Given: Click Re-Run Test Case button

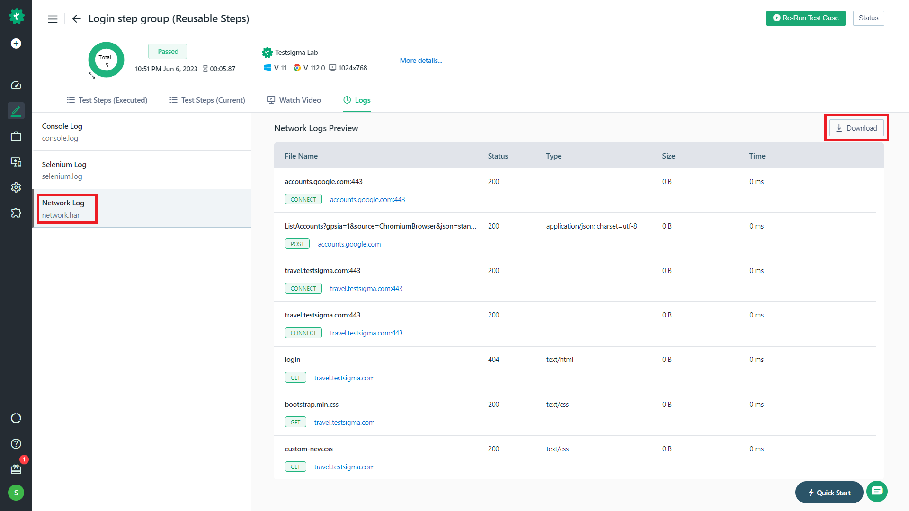Looking at the screenshot, I should pyautogui.click(x=806, y=18).
